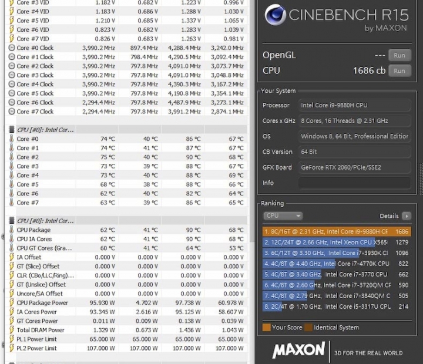Click the lightning icon of Core #5 VID
The width and height of the screenshot is (423, 364).
click(12, 21)
